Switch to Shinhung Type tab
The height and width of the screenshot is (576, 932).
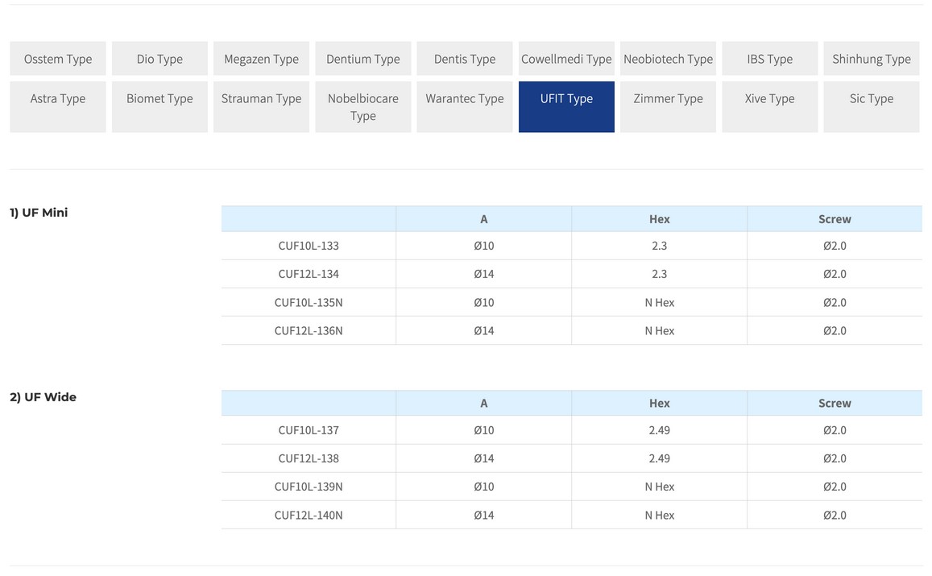point(872,59)
